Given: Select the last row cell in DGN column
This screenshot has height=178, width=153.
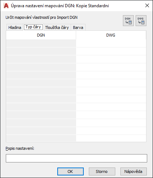Looking at the screenshot, I should (41, 138).
